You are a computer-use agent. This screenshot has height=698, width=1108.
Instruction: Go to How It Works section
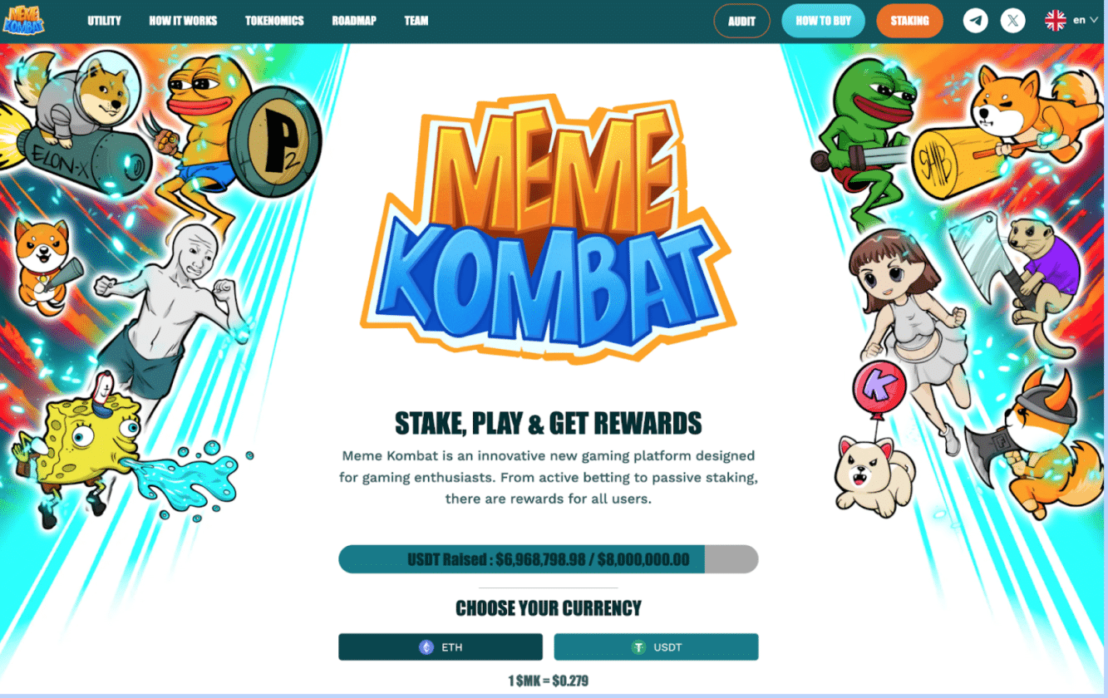183,21
